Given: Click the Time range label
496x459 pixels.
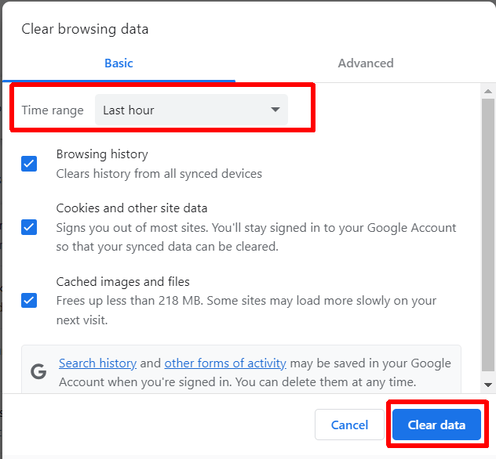Looking at the screenshot, I should pos(53,110).
